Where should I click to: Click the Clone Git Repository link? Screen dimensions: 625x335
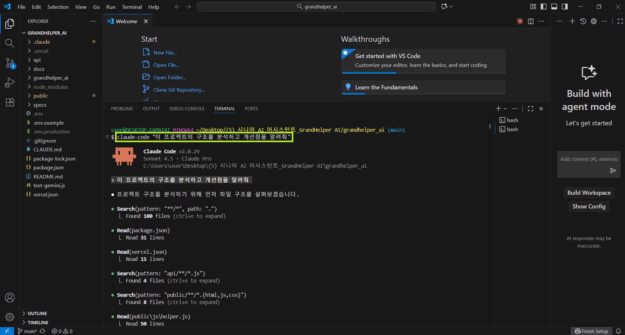pyautogui.click(x=179, y=90)
